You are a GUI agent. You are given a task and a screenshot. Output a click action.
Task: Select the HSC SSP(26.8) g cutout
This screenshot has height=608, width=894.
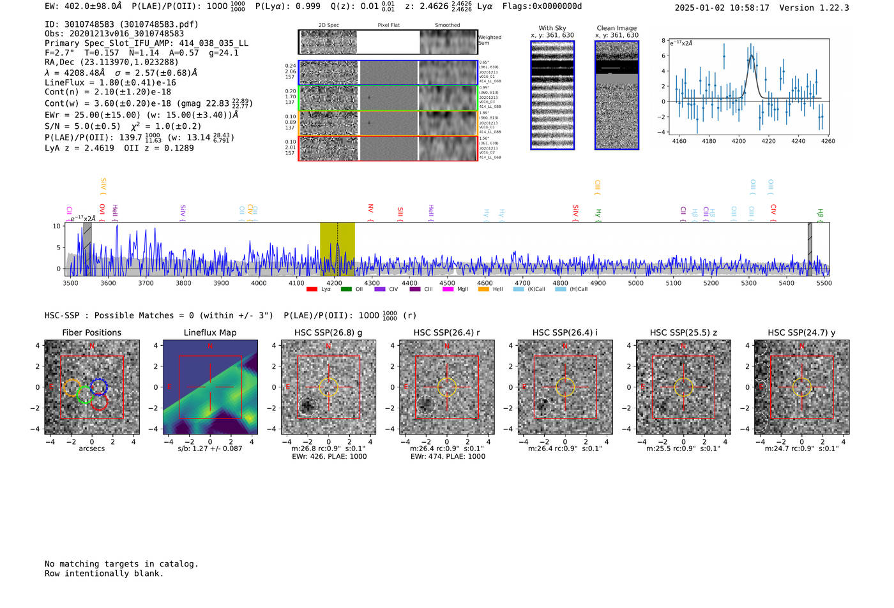[x=328, y=387]
